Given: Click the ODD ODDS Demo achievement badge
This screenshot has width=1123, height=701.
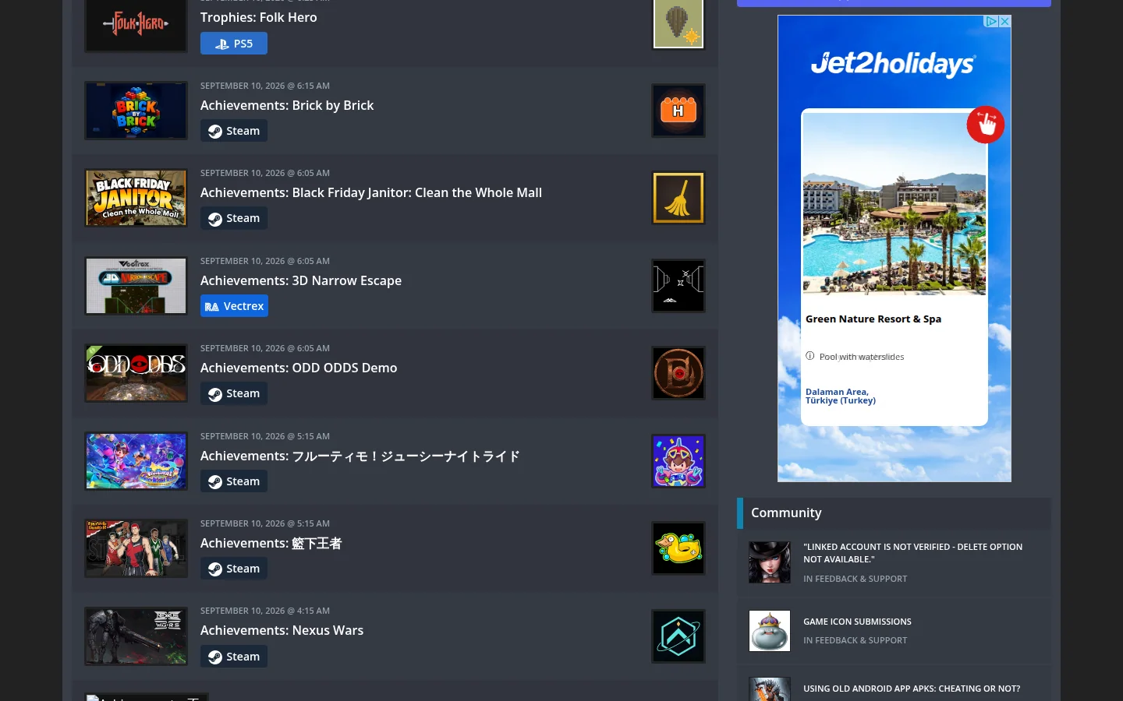Looking at the screenshot, I should [678, 373].
